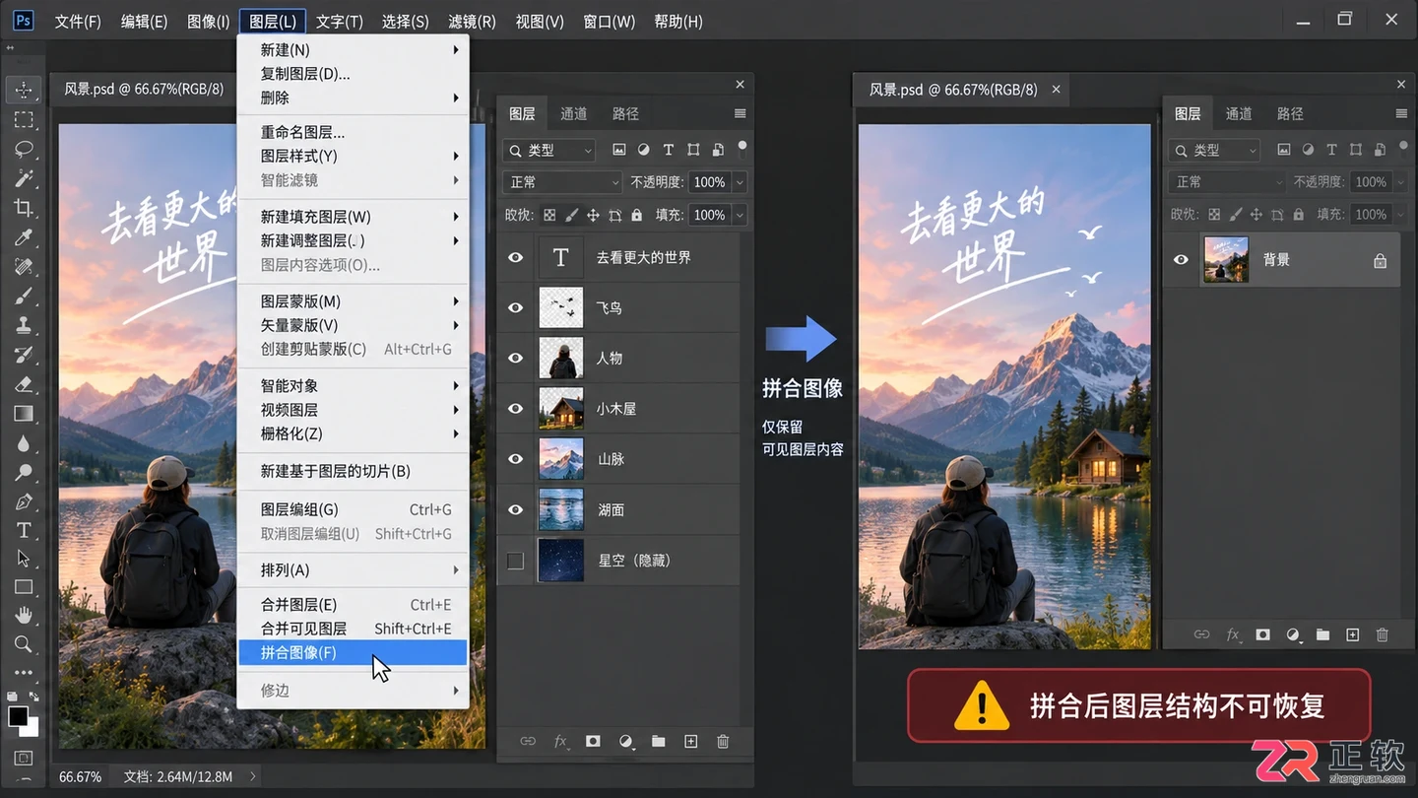Show the hidden 星空（隐藏） layer
Screen dimensions: 1418x798
pyautogui.click(x=515, y=561)
